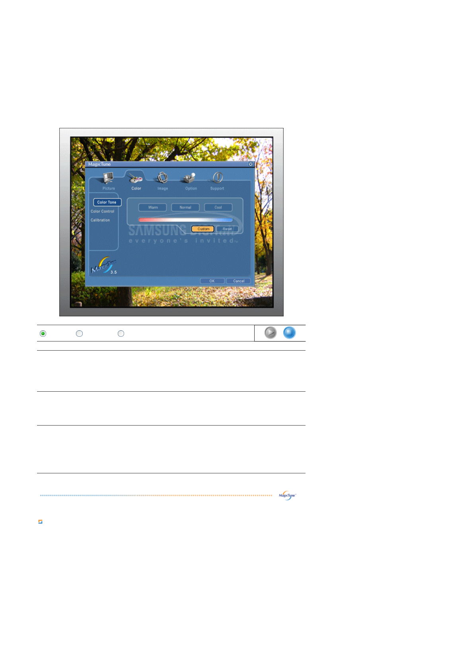Switch to the Option tab label

tap(191, 188)
